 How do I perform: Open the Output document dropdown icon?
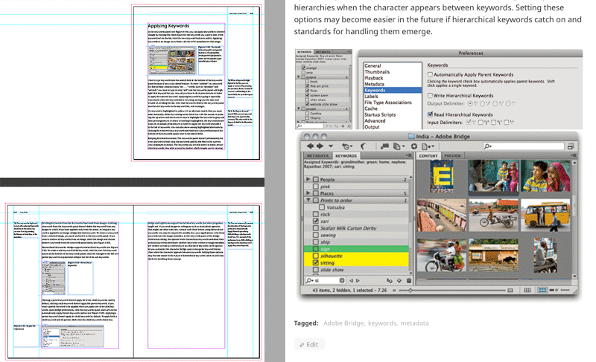point(428,146)
